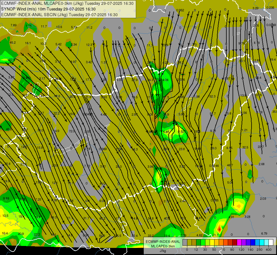277x255 pixels.
Task: Click the gray legend color swatch
Action: [185, 242]
